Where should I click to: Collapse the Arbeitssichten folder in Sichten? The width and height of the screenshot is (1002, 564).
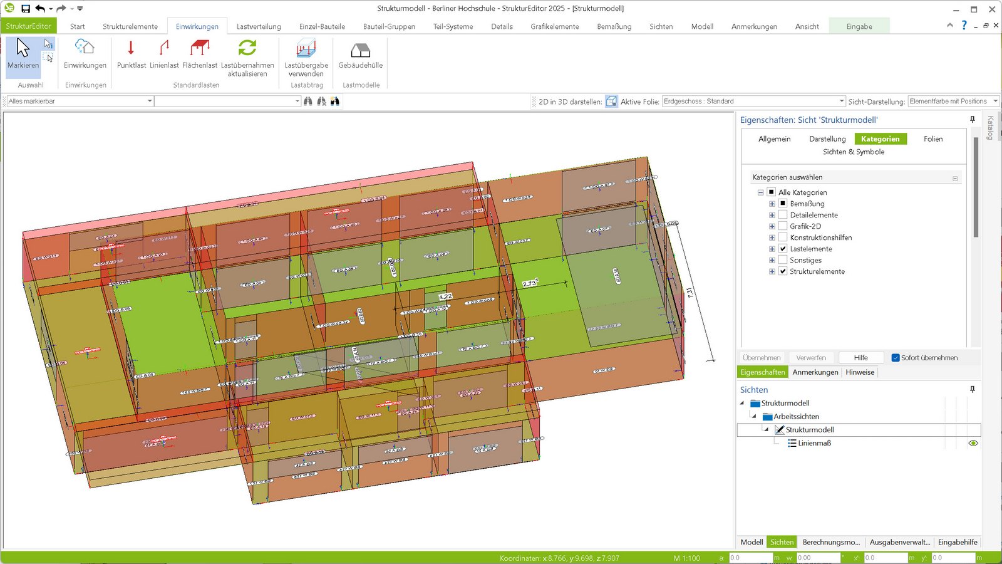click(x=754, y=416)
